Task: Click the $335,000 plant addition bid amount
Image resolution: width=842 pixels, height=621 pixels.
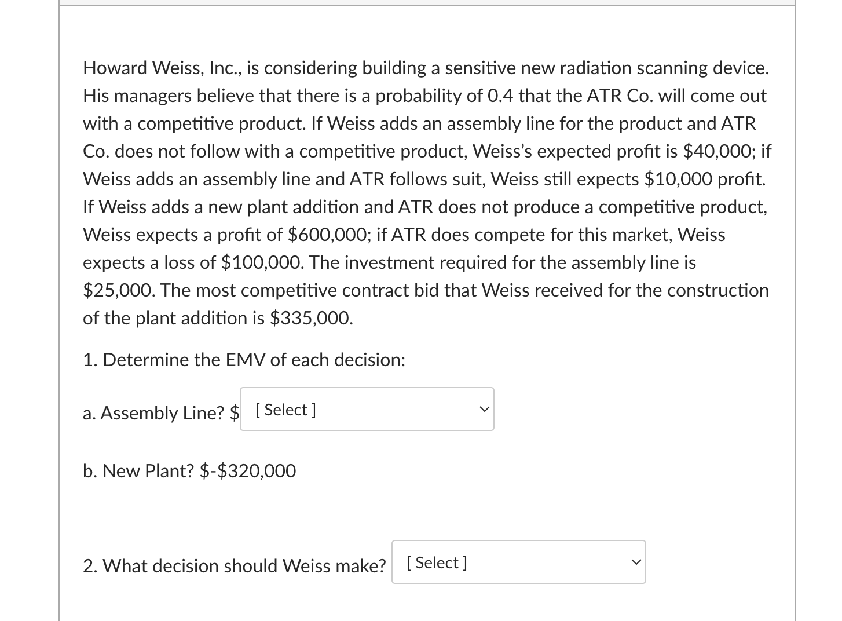Action: click(311, 318)
